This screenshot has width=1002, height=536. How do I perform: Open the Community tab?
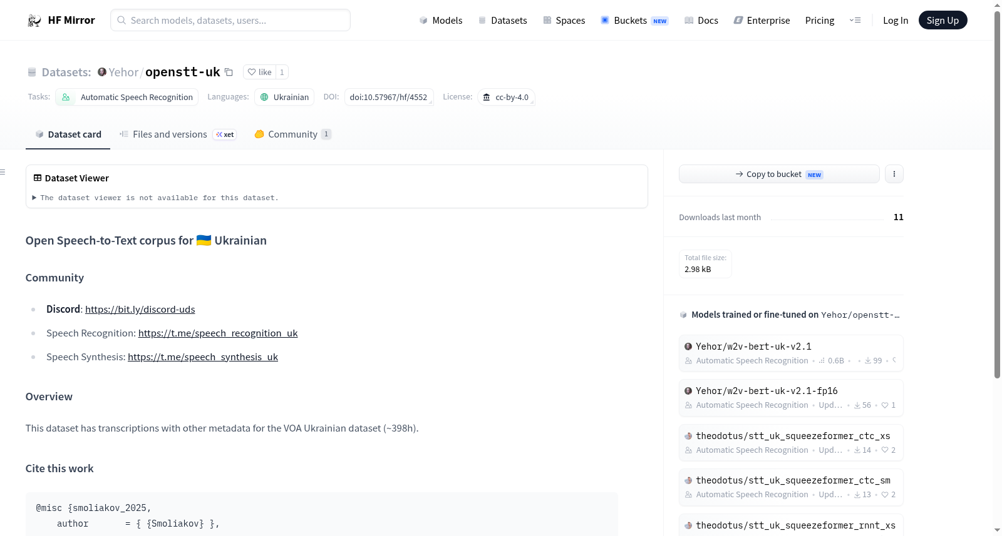(x=293, y=134)
